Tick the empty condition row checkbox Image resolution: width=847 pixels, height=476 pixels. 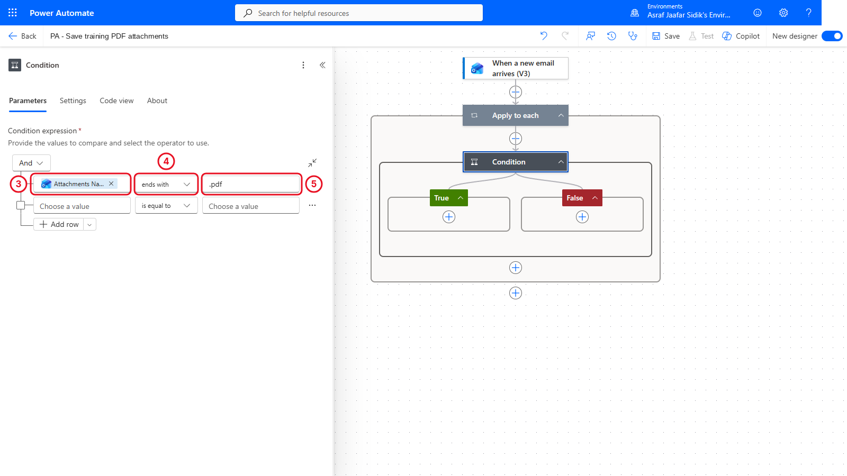pyautogui.click(x=21, y=205)
